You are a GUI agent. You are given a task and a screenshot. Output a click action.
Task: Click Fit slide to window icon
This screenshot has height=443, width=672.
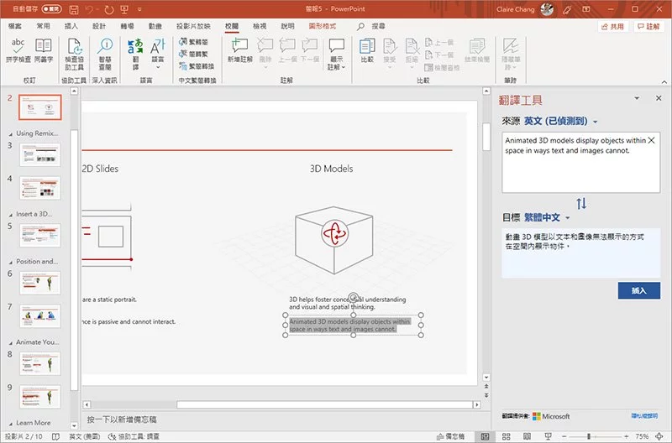(x=659, y=436)
